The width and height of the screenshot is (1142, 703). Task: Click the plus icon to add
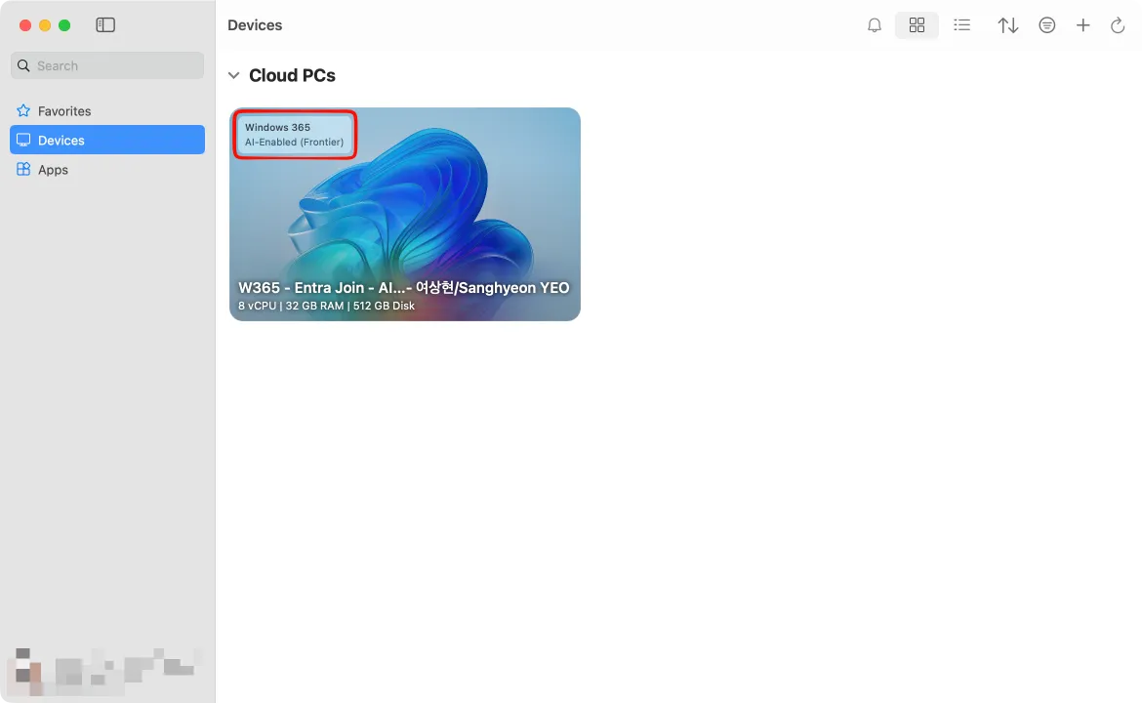coord(1083,25)
